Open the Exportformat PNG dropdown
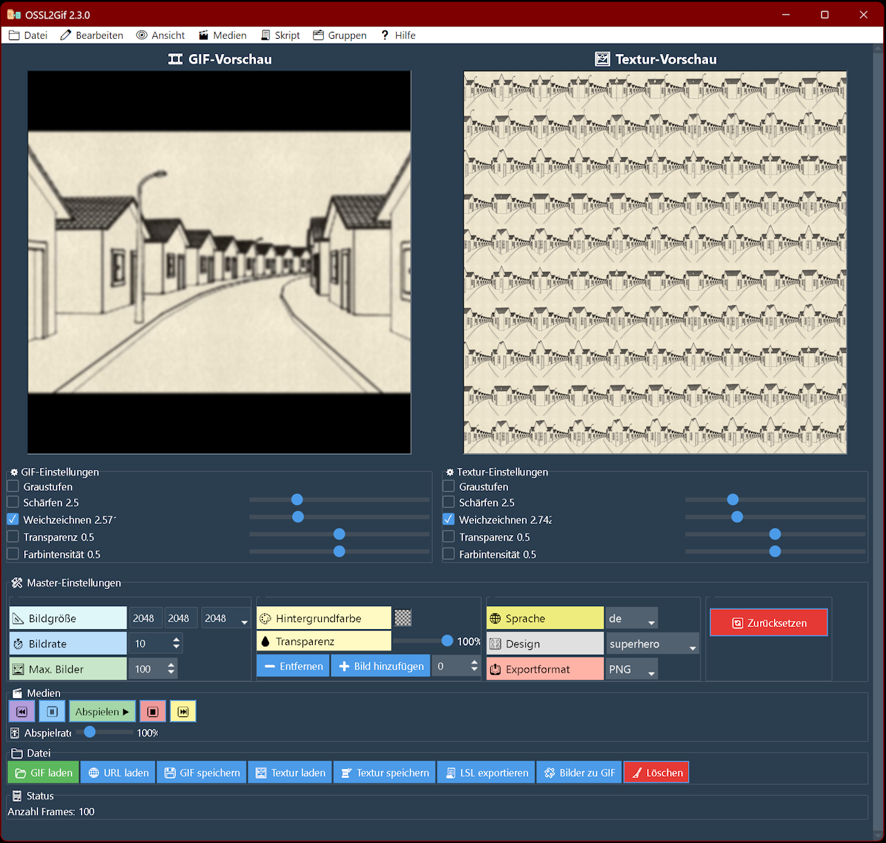The height and width of the screenshot is (843, 886). tap(632, 669)
